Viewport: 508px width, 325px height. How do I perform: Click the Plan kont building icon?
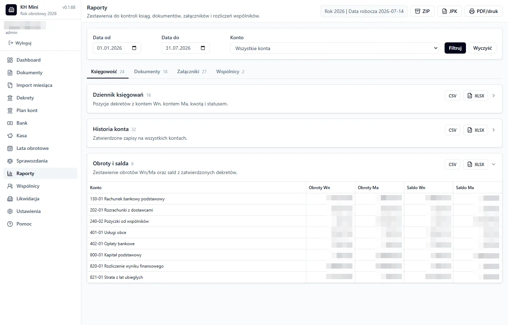pyautogui.click(x=10, y=110)
